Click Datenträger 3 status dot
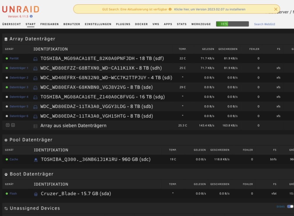This screenshot has width=294, height=216. pyautogui.click(x=7, y=87)
